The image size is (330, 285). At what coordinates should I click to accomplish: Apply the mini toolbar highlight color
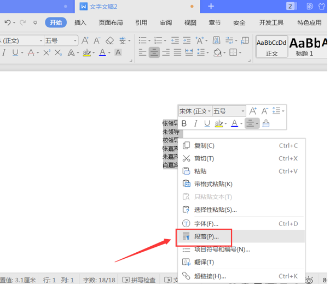click(x=219, y=123)
